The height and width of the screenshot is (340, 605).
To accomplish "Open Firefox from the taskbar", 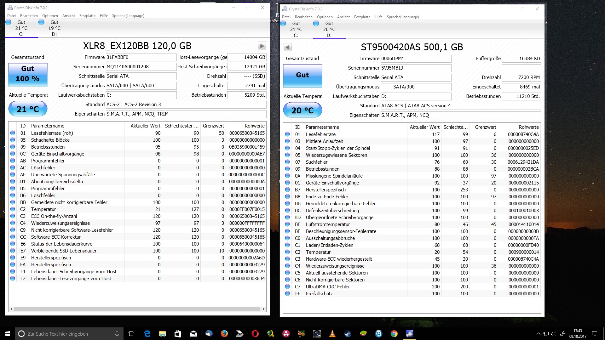I will click(x=224, y=334).
